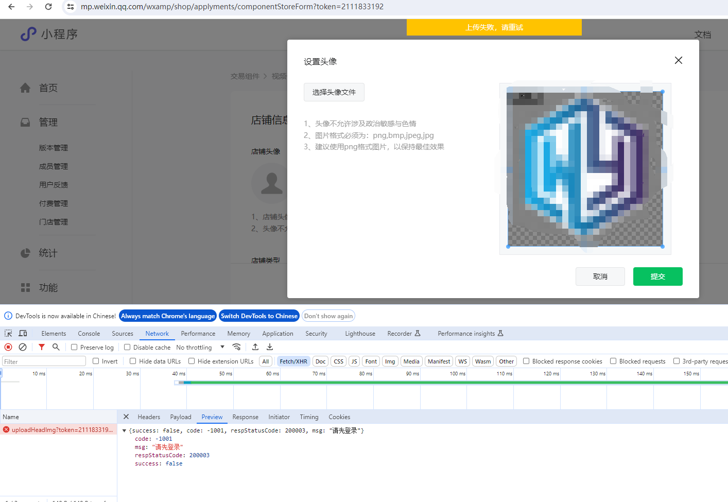Reload the page with the refresh icon
The width and height of the screenshot is (728, 502).
click(x=48, y=7)
